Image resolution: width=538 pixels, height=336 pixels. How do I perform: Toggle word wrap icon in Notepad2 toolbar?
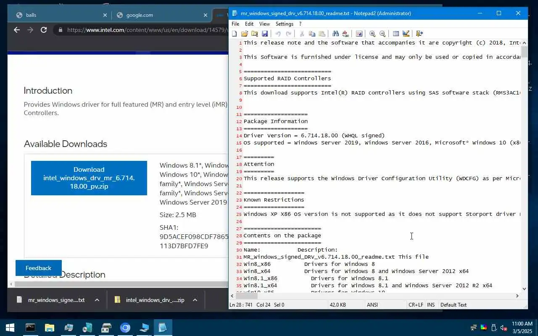[359, 34]
